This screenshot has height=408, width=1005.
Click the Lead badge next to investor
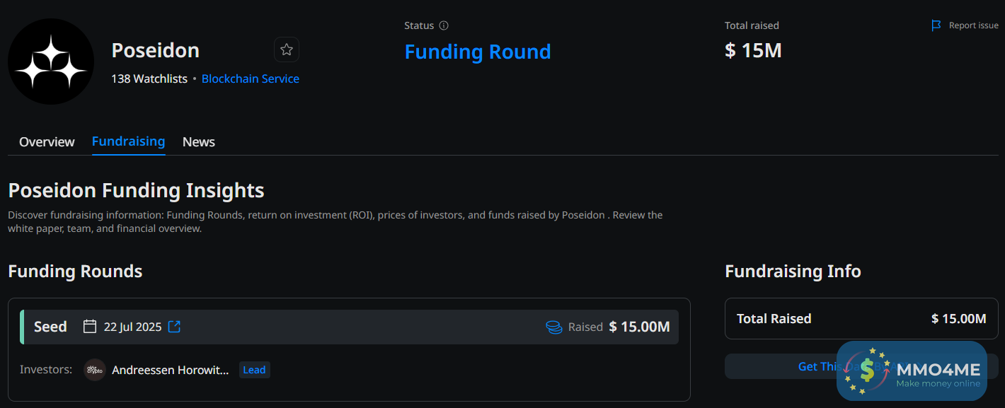(x=254, y=370)
